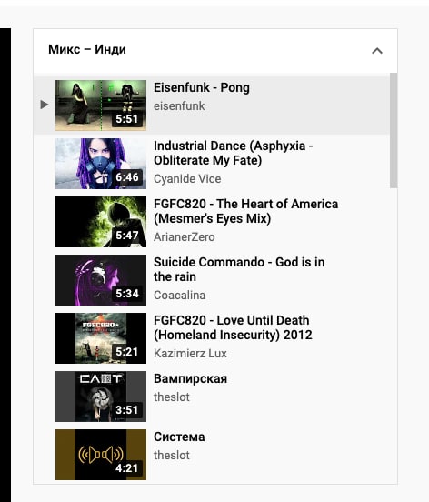Image resolution: width=429 pixels, height=502 pixels.
Task: Click theslot channel name under Система
Action: coord(172,456)
